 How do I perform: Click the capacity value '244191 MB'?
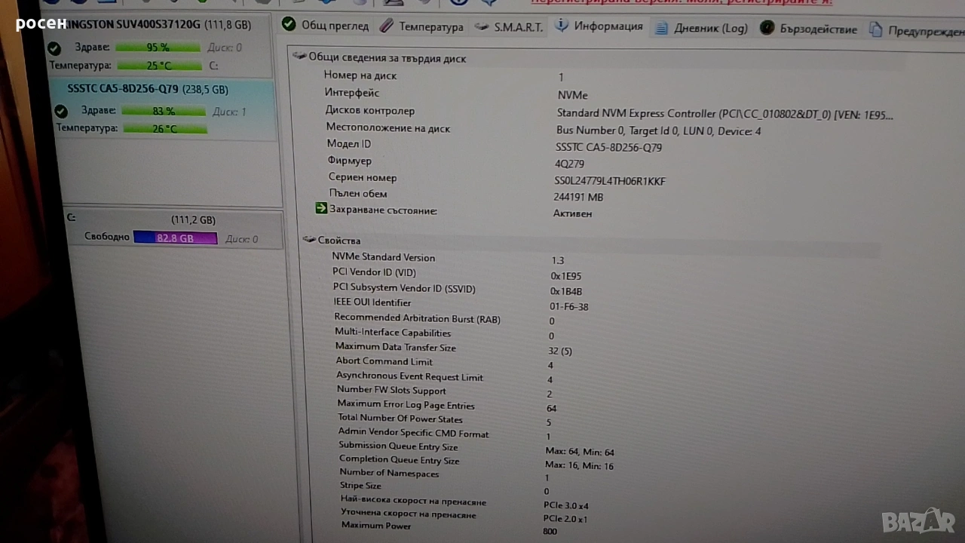(578, 197)
